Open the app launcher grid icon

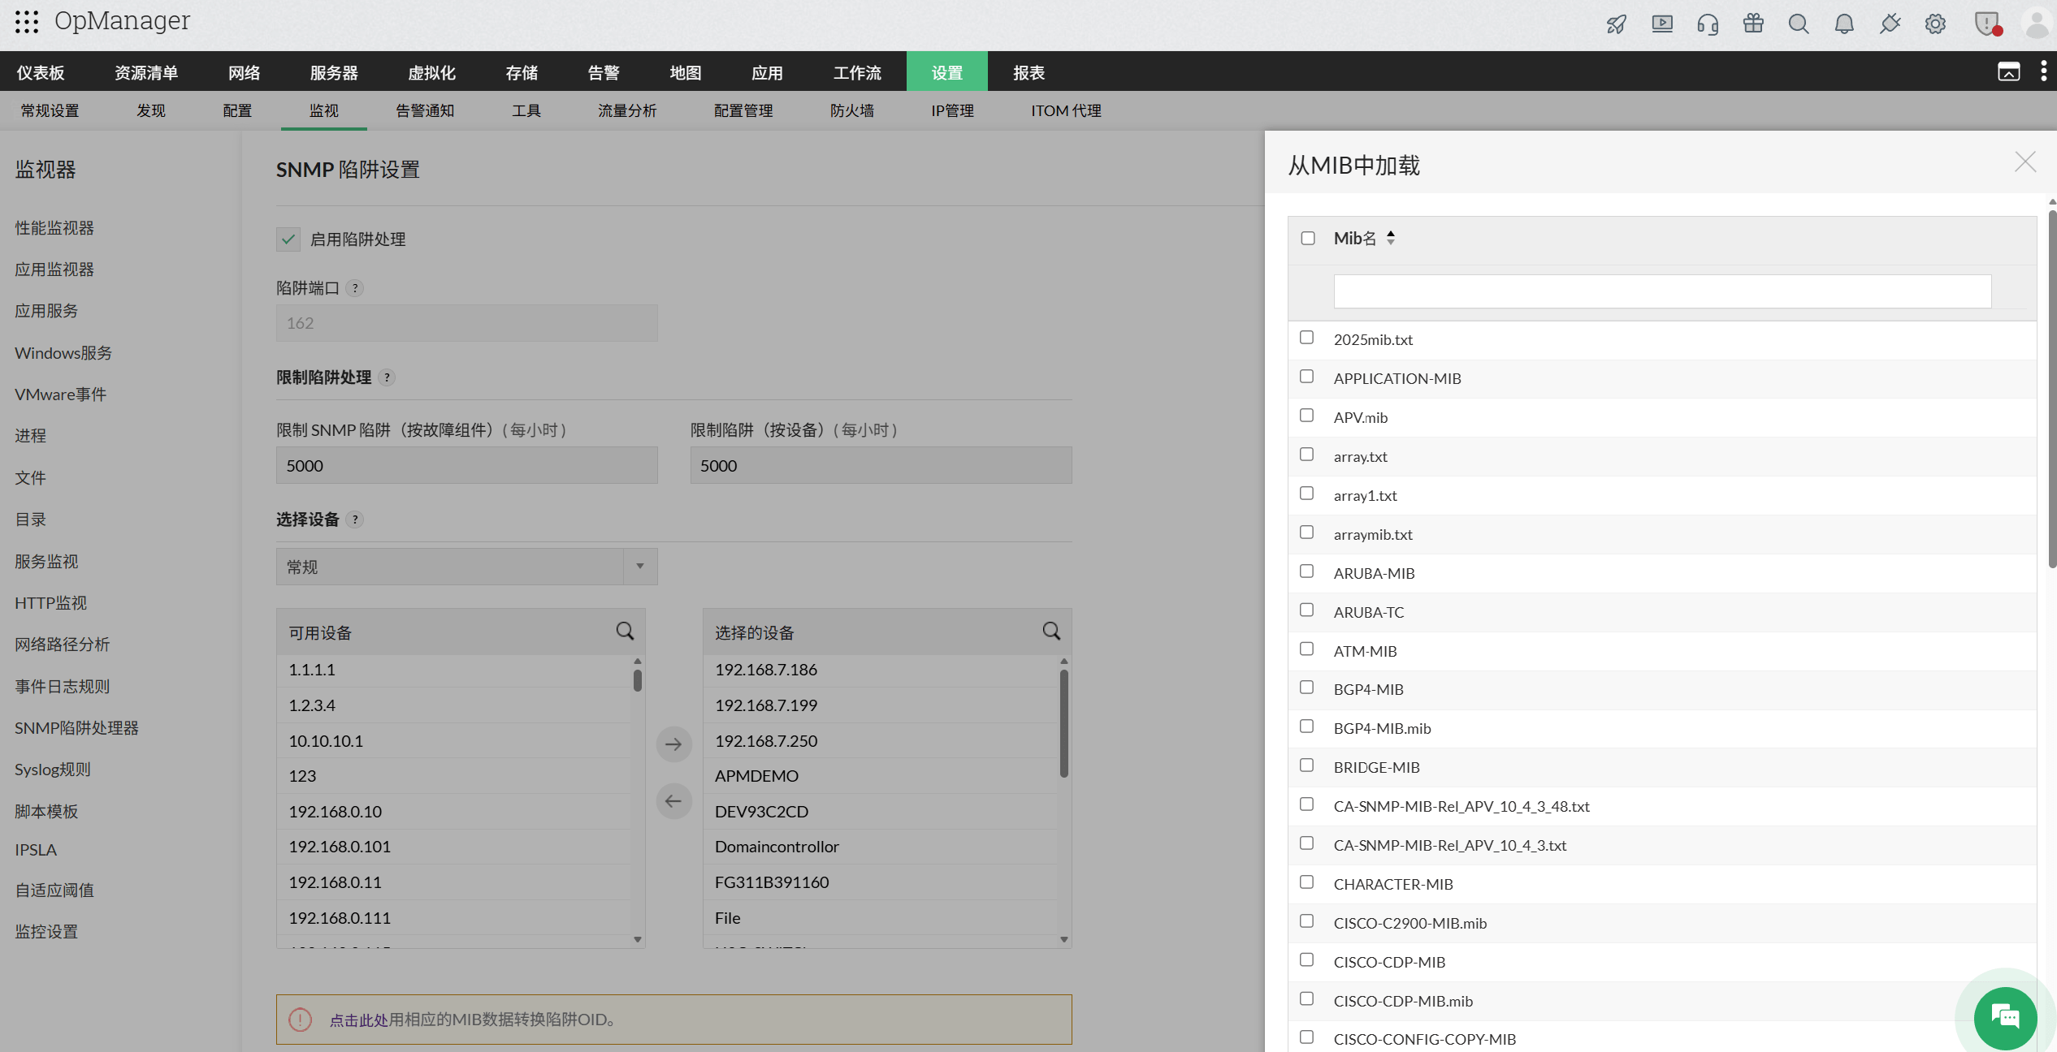pos(27,22)
